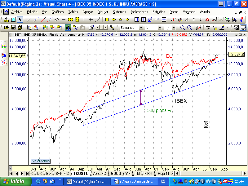
Task: Select the horizontal ruler measure tool
Action: tap(70, 20)
